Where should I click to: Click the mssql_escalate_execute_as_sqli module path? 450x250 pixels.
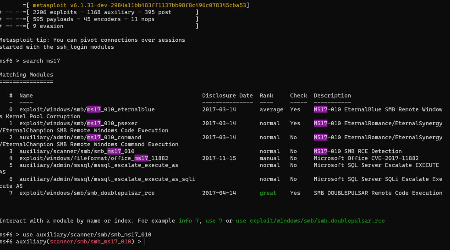107,179
